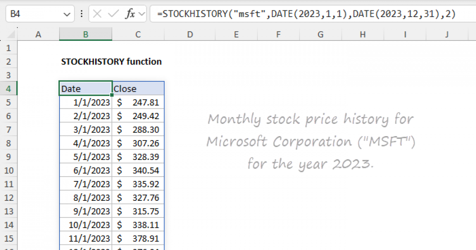Click the Enter checkmark in formula bar
This screenshot has height=250, width=476.
tap(113, 14)
